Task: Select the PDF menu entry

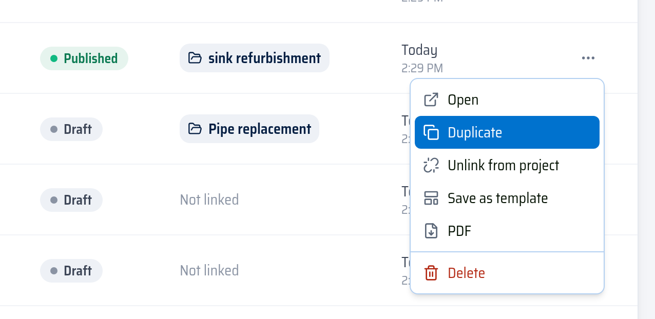Action: pyautogui.click(x=507, y=231)
